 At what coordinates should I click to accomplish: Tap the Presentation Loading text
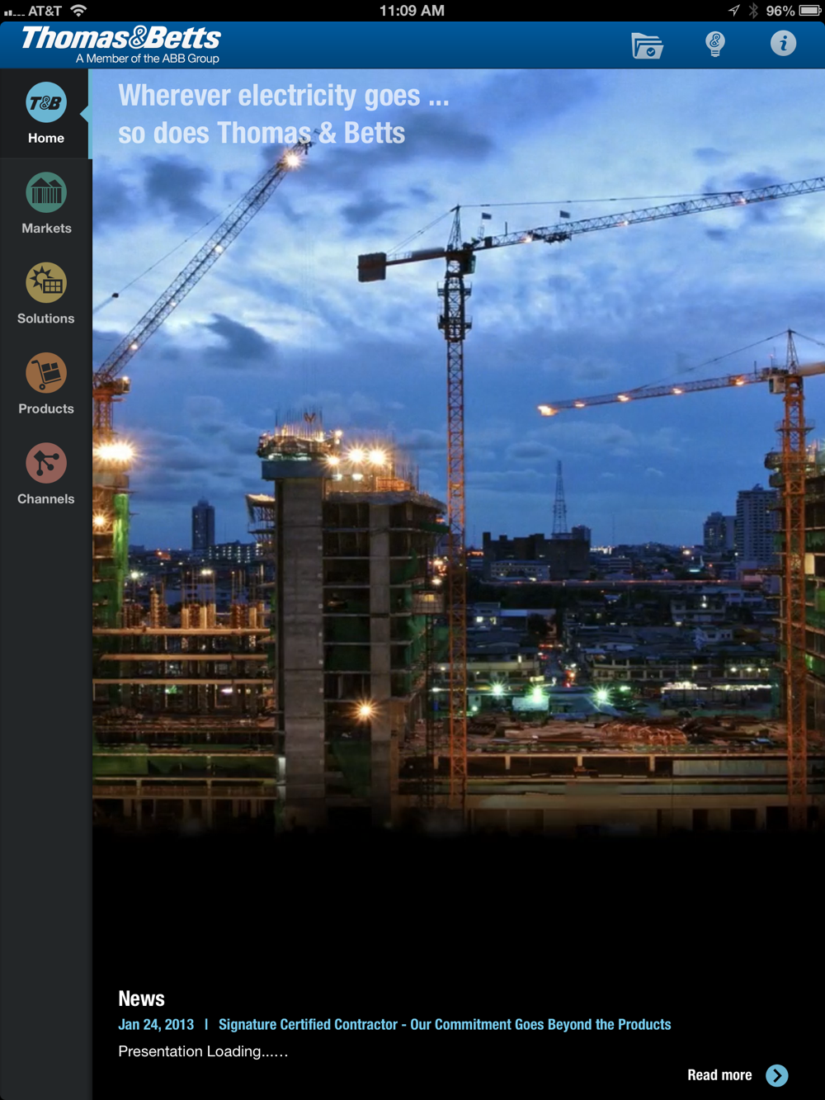pos(203,1051)
